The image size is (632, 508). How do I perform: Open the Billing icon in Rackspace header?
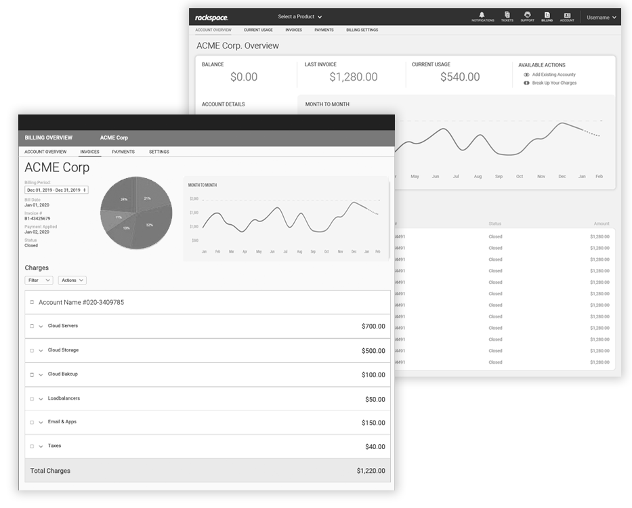[547, 15]
